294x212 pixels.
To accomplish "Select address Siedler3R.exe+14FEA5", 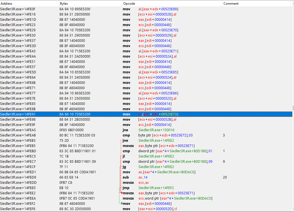I will click(18, 130).
